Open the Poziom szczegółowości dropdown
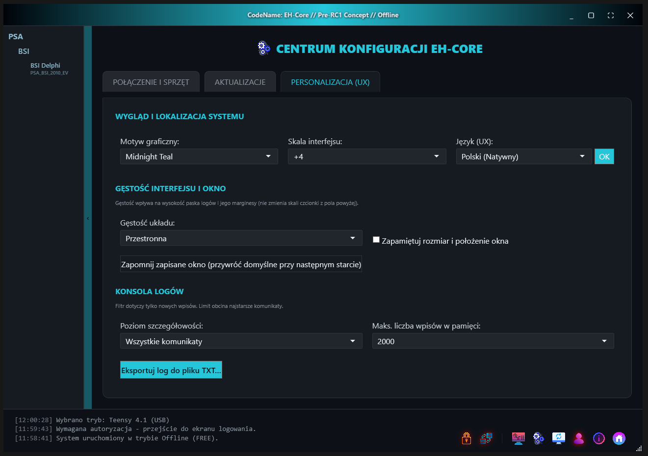The width and height of the screenshot is (648, 456). coord(241,341)
